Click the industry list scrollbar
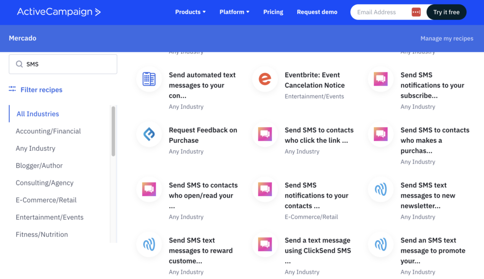 [113, 131]
